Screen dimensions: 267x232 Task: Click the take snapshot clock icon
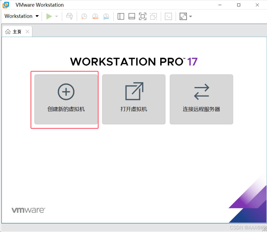coord(84,16)
